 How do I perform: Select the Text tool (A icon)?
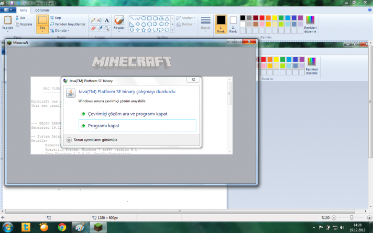107,20
